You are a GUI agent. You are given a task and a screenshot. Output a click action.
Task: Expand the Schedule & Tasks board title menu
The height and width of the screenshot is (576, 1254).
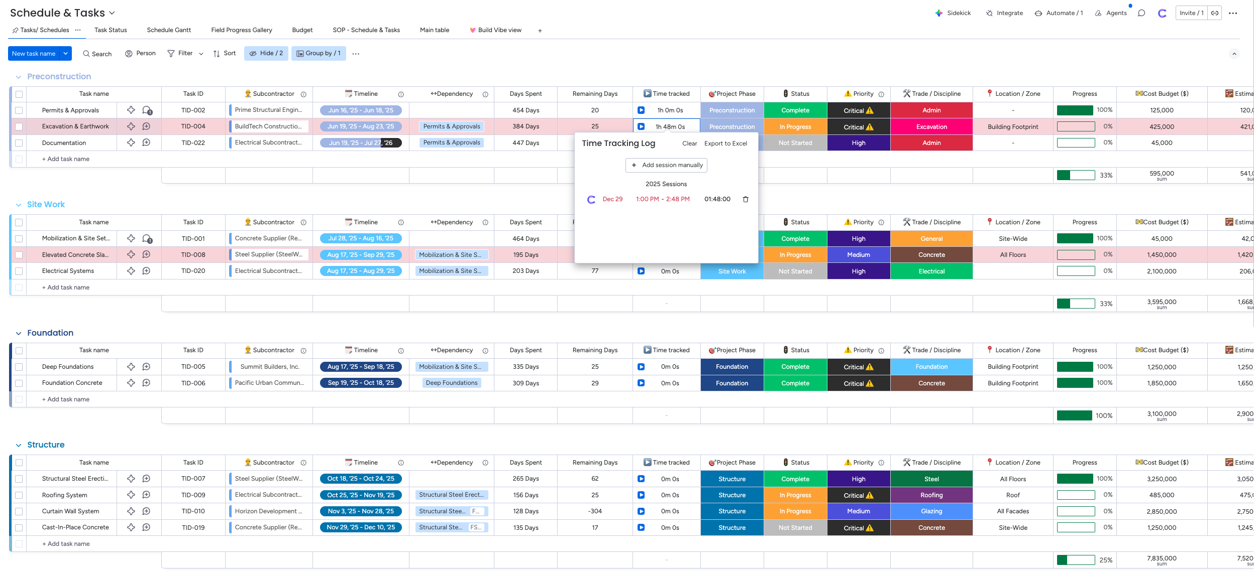pos(112,13)
